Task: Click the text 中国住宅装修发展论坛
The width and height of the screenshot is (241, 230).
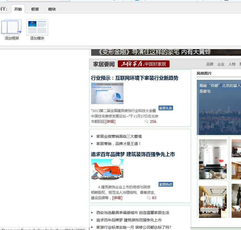Action: 109,116
